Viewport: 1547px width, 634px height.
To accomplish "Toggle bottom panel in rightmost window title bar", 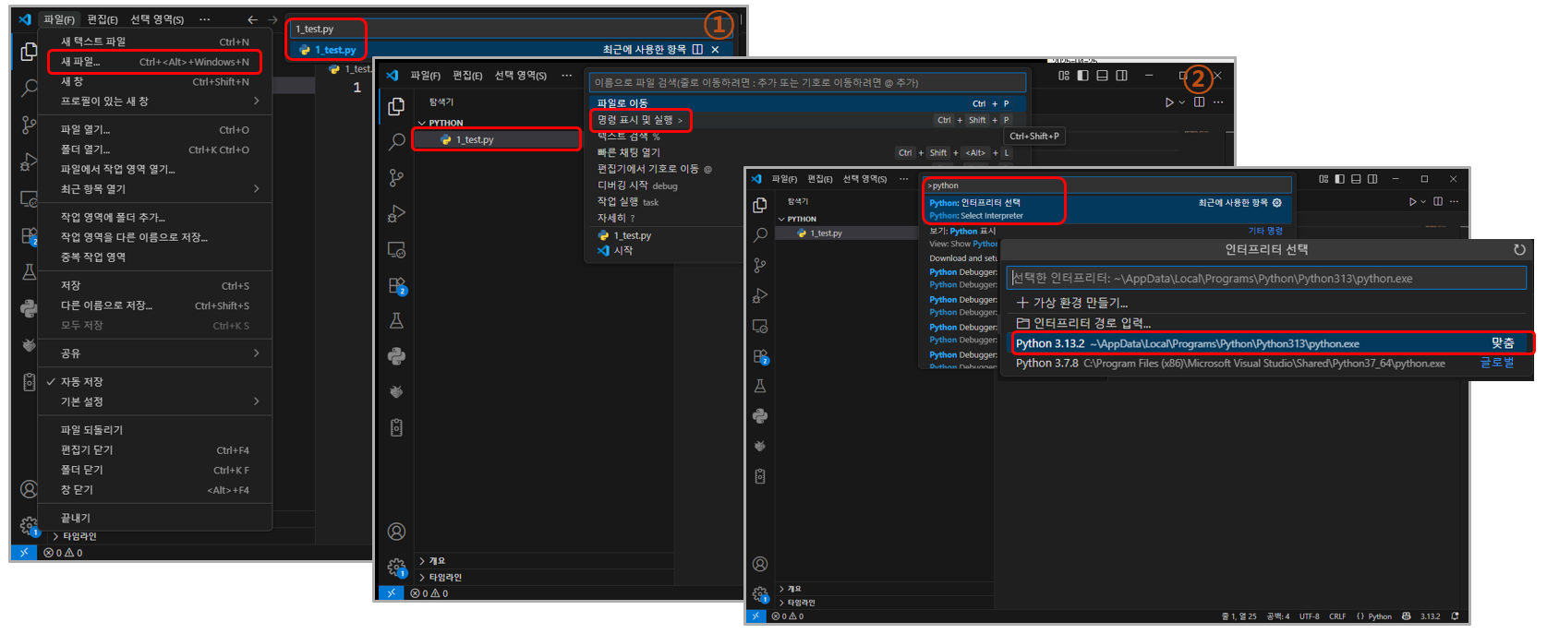I will pos(1356,179).
